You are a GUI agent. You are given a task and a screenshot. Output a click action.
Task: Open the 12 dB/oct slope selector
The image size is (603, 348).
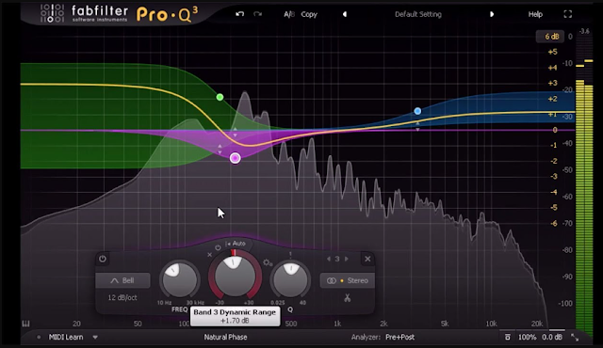[122, 297]
